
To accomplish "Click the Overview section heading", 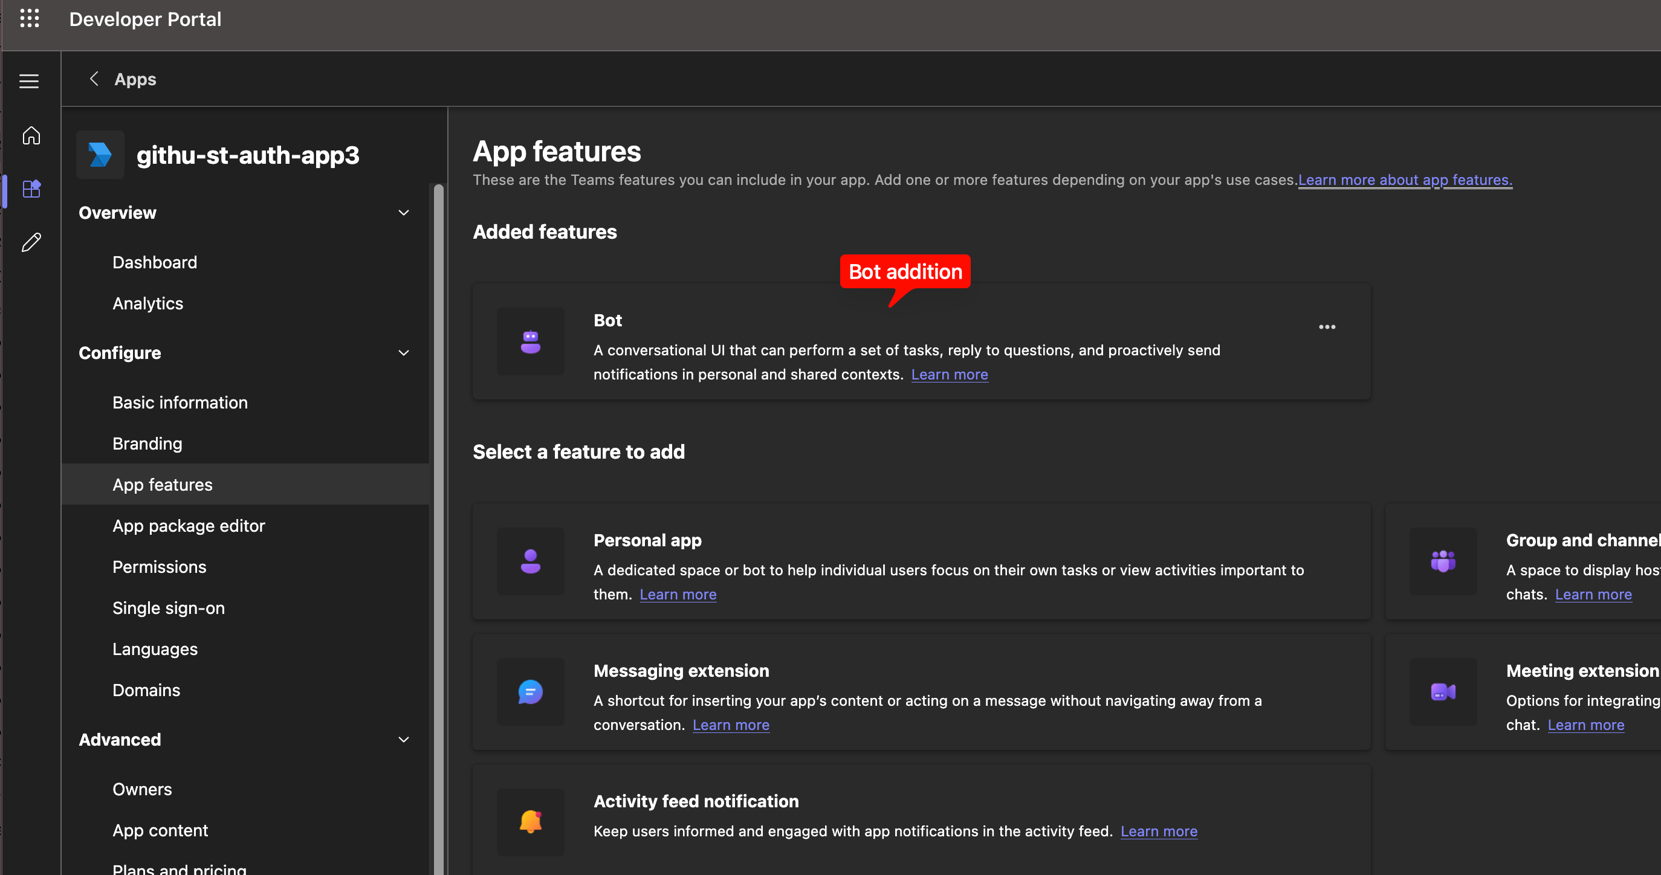I will pyautogui.click(x=117, y=213).
